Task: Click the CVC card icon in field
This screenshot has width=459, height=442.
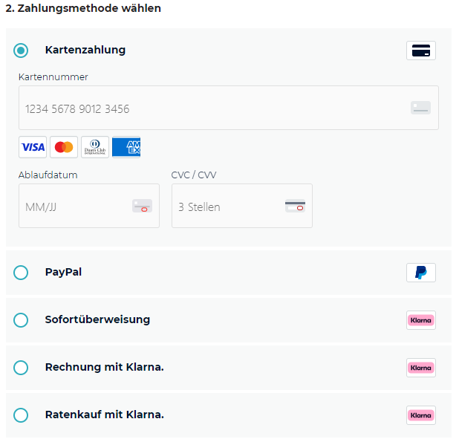Action: coord(295,207)
